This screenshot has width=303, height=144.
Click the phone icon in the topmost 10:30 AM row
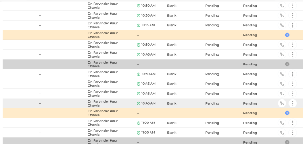pos(282,6)
